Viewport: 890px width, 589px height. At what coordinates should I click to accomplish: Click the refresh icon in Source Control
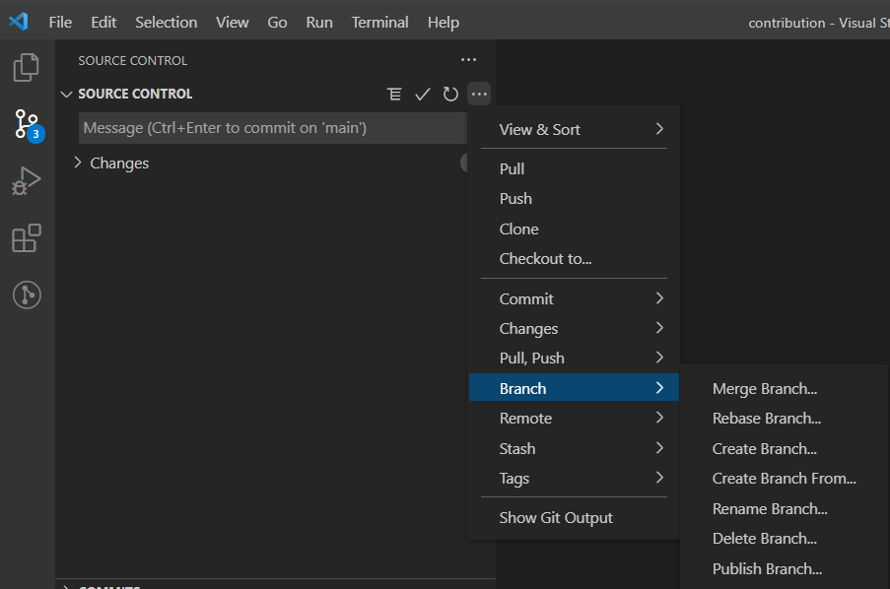point(450,95)
